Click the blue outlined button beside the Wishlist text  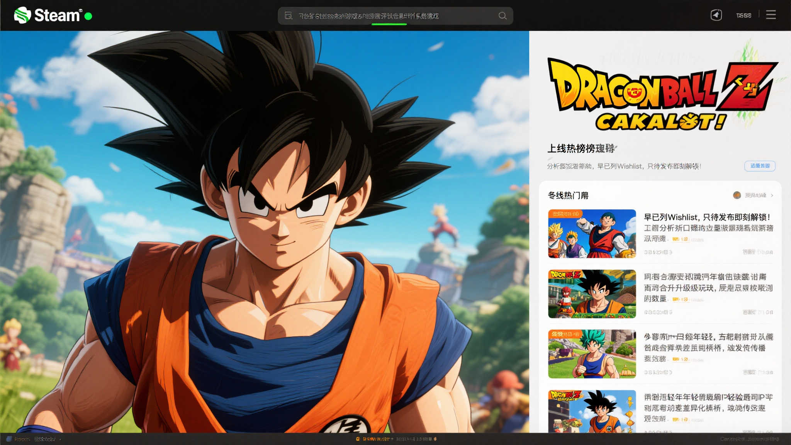[x=759, y=166]
